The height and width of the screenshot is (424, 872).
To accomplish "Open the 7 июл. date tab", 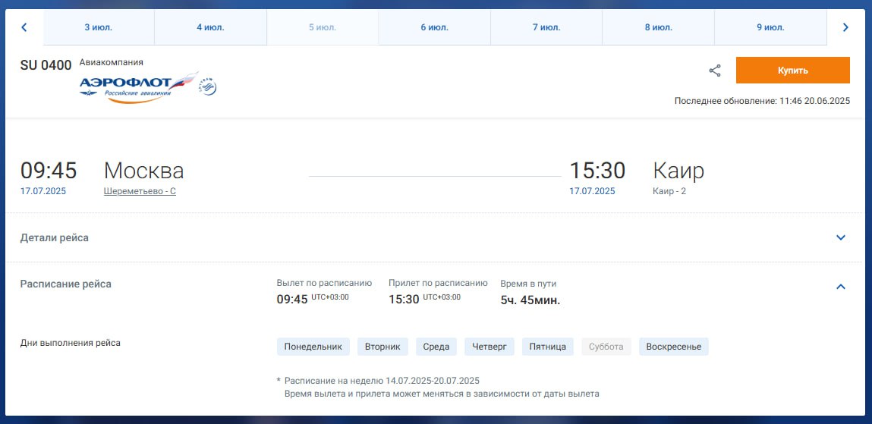I will 546,27.
